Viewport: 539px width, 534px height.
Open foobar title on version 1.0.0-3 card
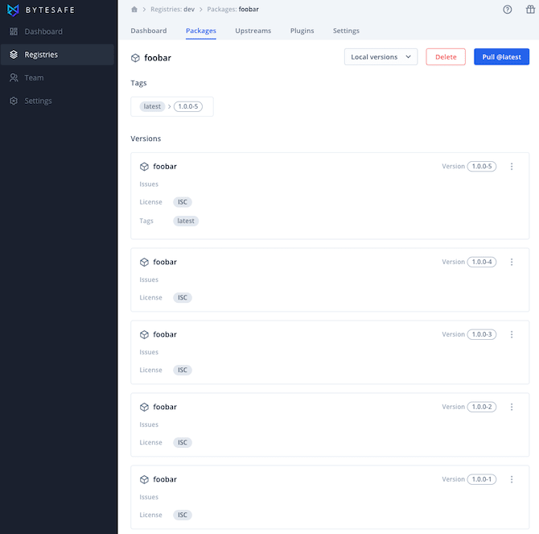(x=165, y=334)
